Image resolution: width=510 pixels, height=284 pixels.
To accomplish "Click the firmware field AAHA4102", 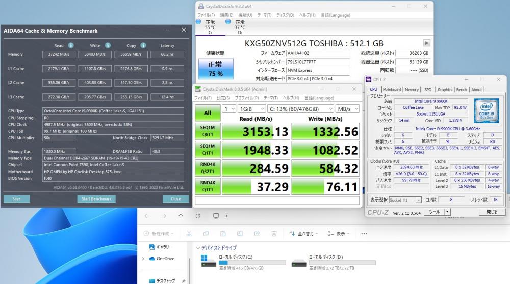I will (318, 53).
